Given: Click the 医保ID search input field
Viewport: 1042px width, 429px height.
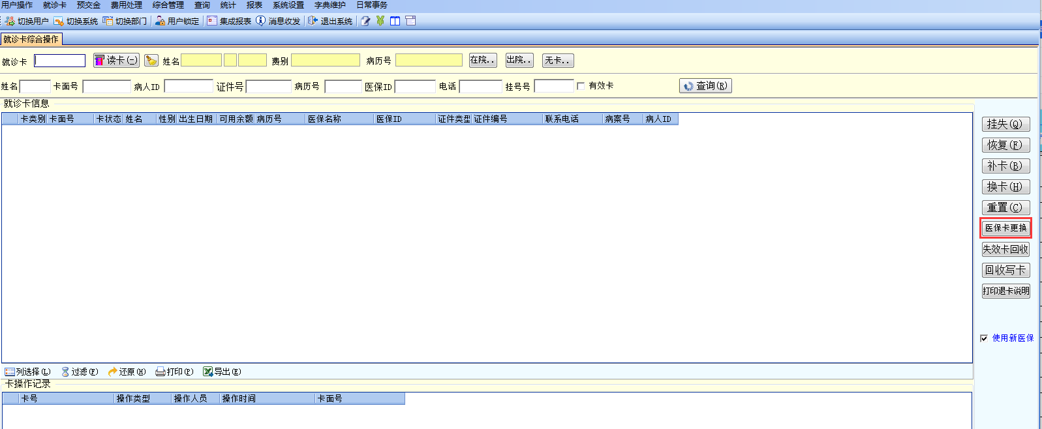Looking at the screenshot, I should [415, 87].
